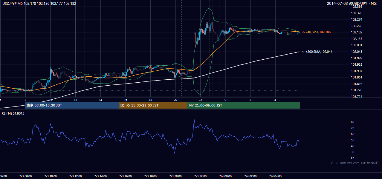Click the 7/3 18:00 time axis label
The width and height of the screenshot is (382, 179).
click(150, 176)
